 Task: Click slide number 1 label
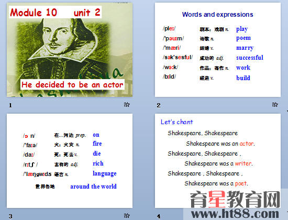pos(10,105)
